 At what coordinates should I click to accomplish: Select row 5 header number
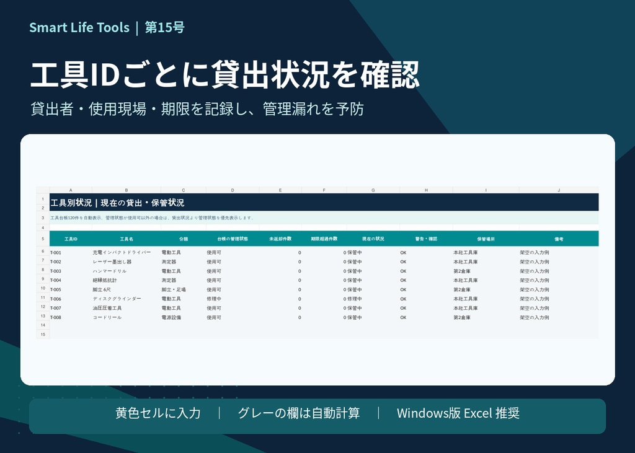(43, 239)
